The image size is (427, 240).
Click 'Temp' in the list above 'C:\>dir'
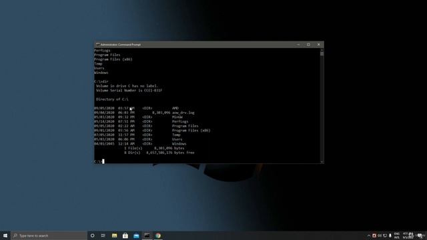click(x=98, y=64)
